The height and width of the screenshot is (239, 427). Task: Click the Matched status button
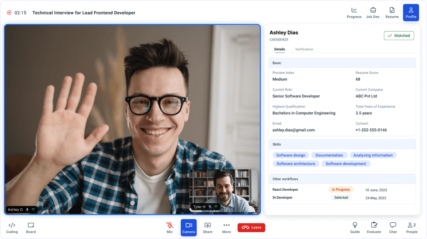399,36
